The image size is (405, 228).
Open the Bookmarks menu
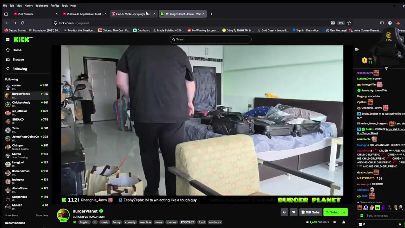42,6
